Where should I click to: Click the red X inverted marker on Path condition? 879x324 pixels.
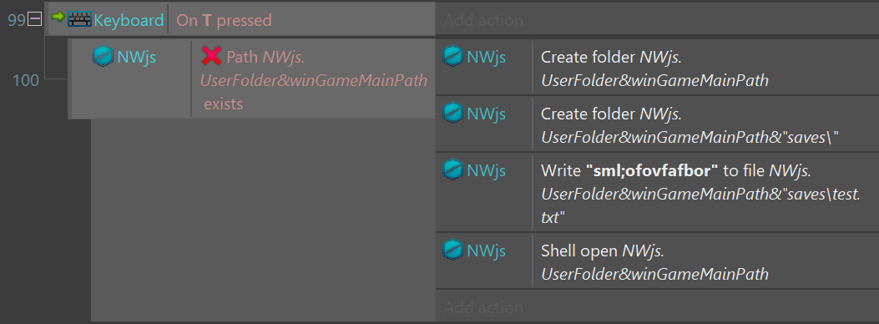211,55
